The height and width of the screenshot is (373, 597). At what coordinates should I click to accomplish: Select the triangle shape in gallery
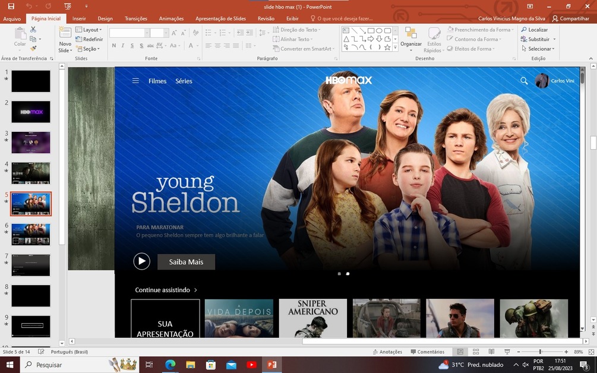[346, 39]
